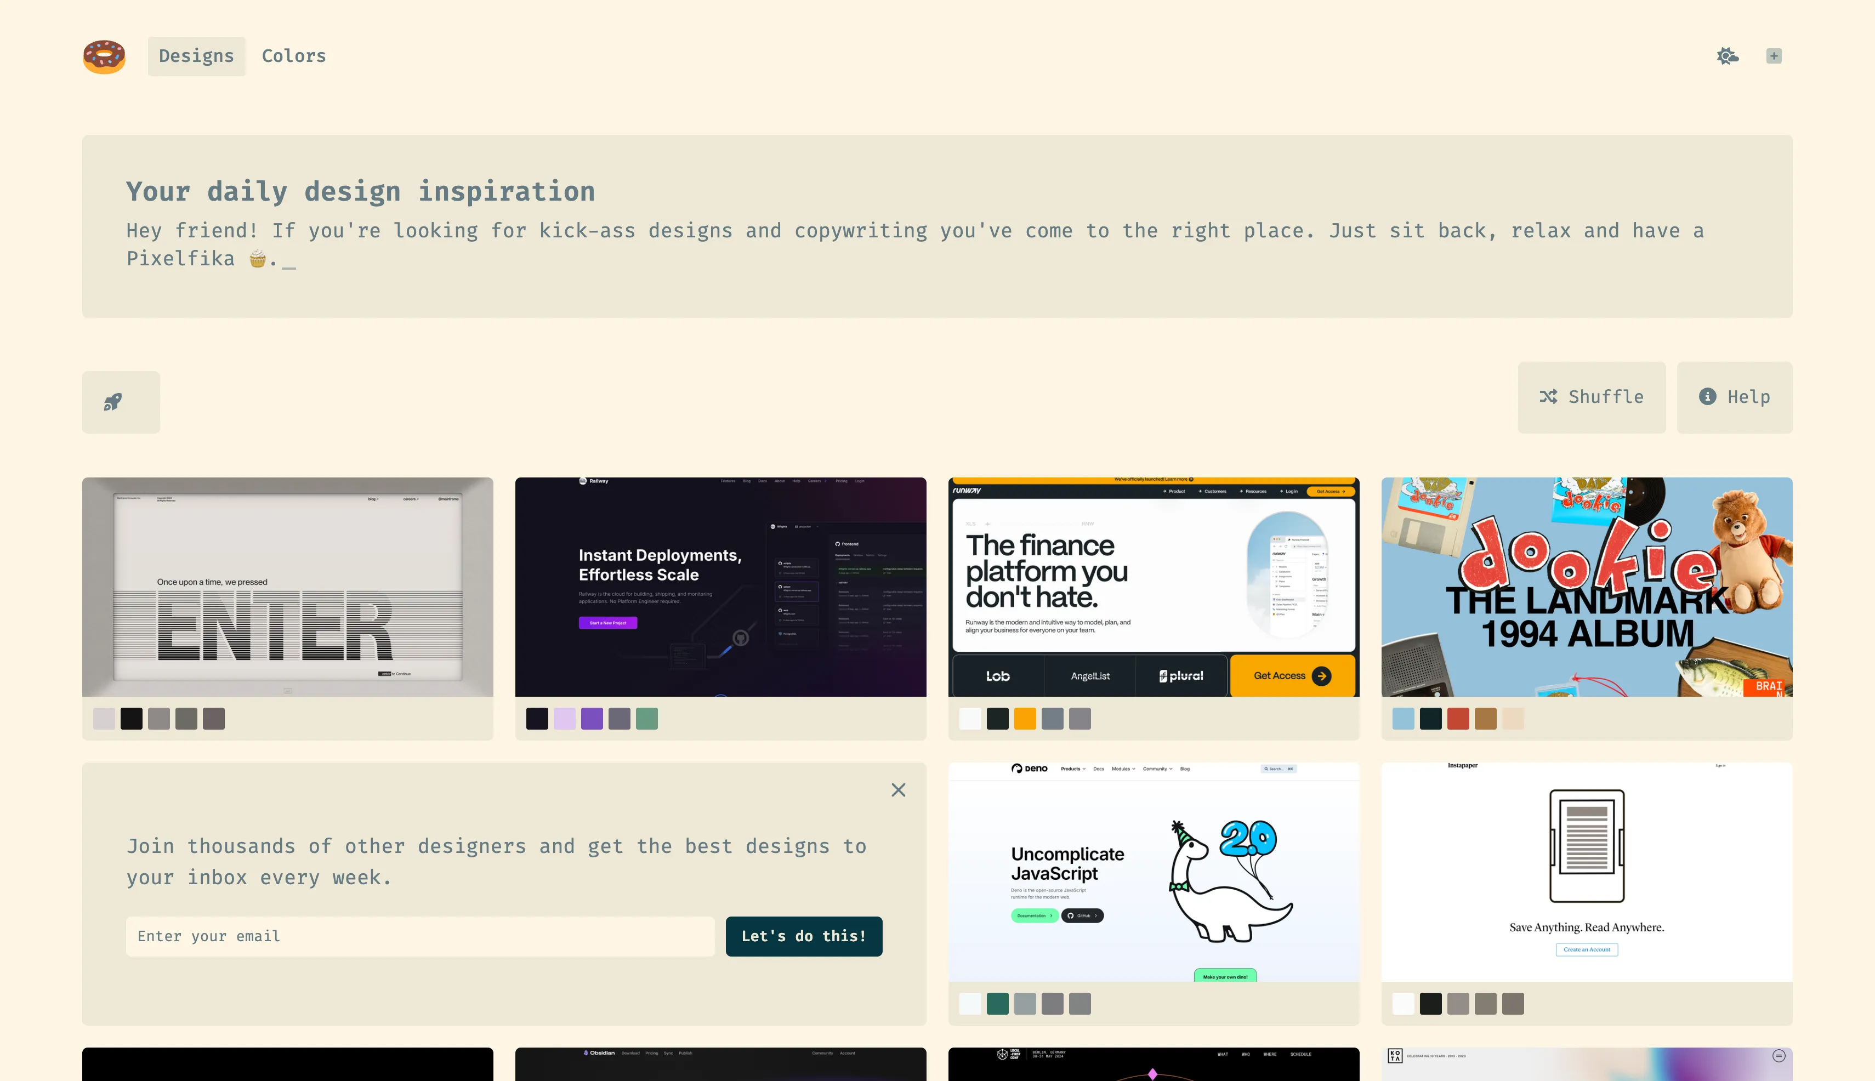The width and height of the screenshot is (1875, 1081).
Task: Open the Runway finance platform thumbnail
Action: (x=1153, y=587)
